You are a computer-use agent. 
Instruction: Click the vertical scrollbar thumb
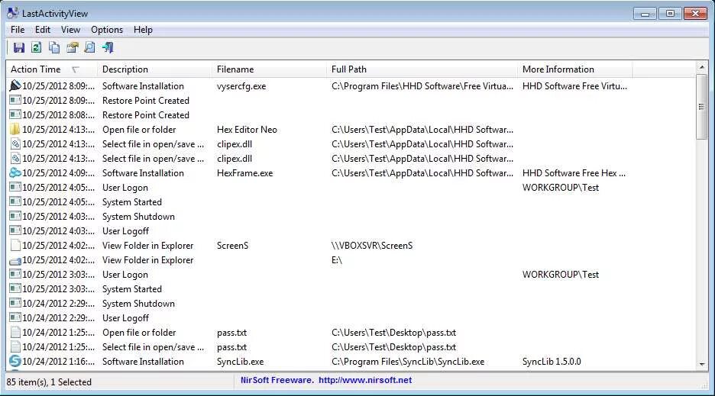[702, 107]
